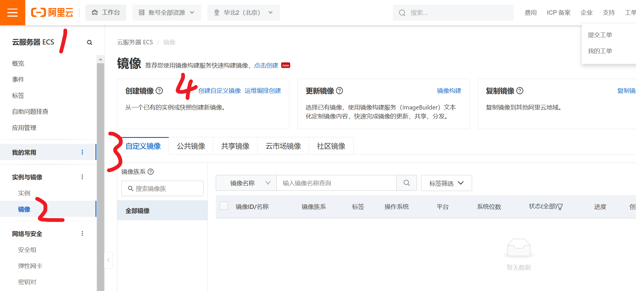Switch to the 云市场镜像 tab

[x=283, y=146]
